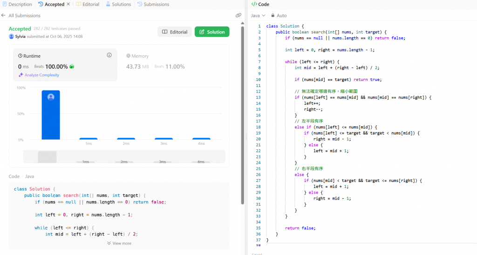The width and height of the screenshot is (477, 255).
Task: Click the avatar marker on the chart bar
Action: pos(51,97)
